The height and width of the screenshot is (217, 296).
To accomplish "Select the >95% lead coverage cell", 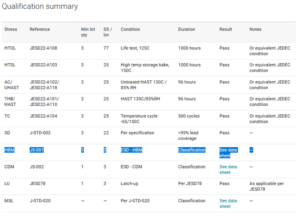I will point(191,136).
